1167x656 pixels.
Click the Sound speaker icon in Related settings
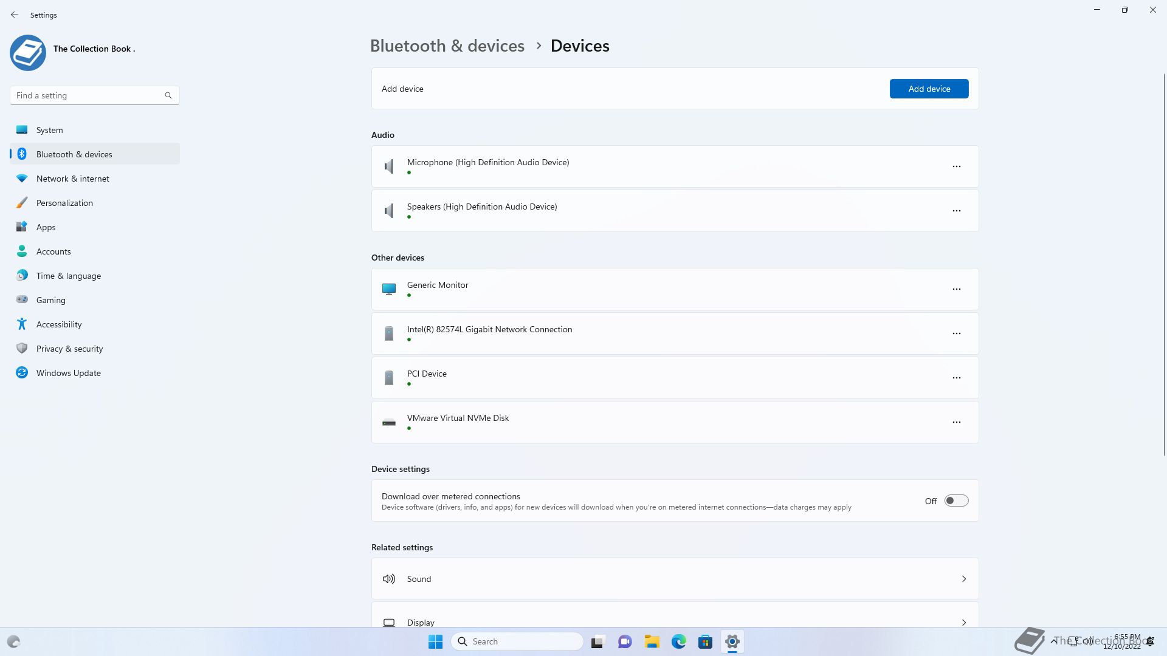pyautogui.click(x=389, y=579)
